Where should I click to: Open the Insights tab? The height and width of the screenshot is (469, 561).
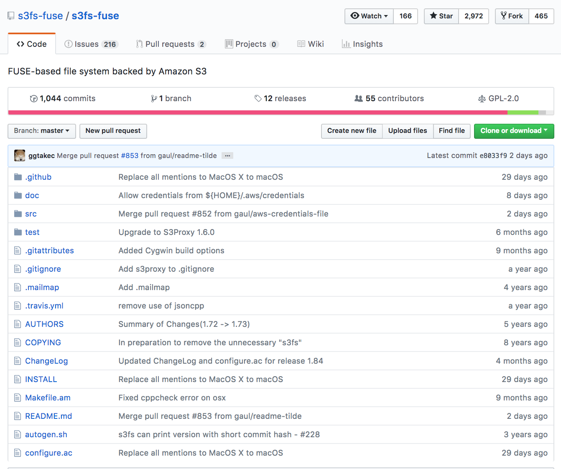coord(362,44)
